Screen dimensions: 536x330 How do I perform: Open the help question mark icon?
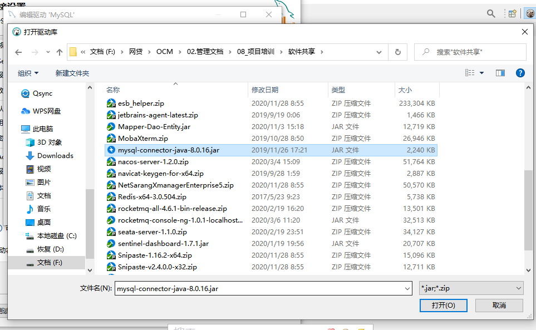(520, 73)
